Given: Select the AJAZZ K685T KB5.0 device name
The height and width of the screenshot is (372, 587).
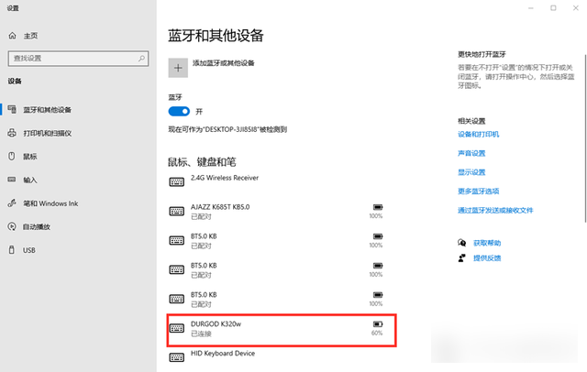Looking at the screenshot, I should click(220, 207).
